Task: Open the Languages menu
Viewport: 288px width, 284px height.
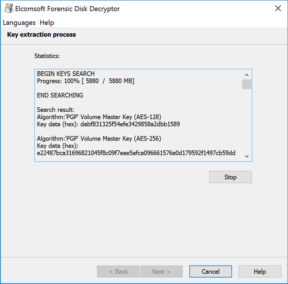Action: pyautogui.click(x=19, y=22)
